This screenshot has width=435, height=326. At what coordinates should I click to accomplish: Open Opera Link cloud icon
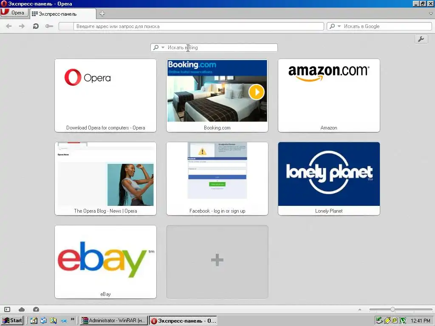(22, 309)
